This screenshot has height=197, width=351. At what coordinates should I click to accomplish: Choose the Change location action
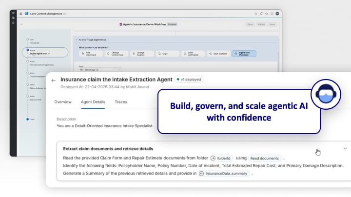[142, 54]
